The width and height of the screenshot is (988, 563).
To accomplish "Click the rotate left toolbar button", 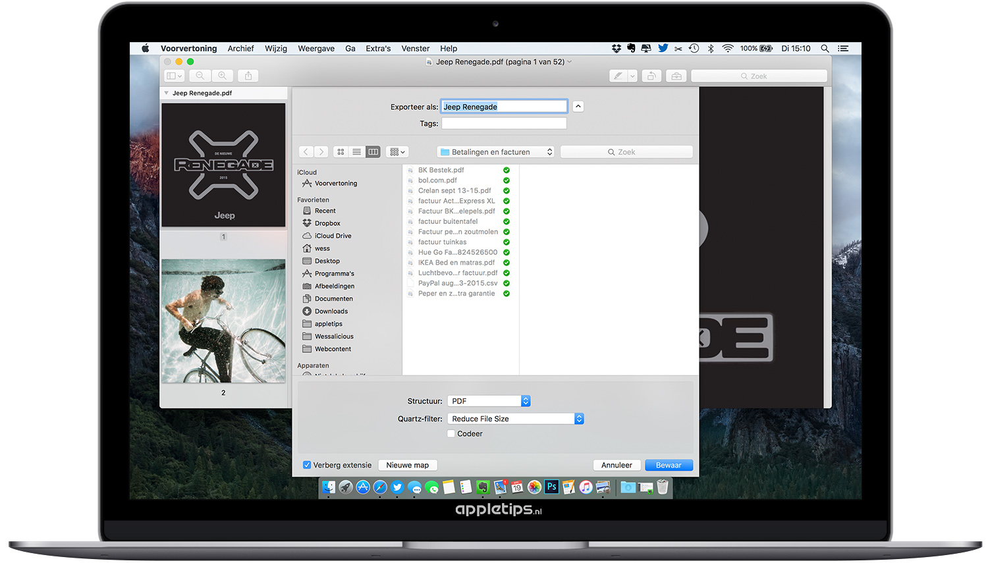I will click(x=651, y=76).
